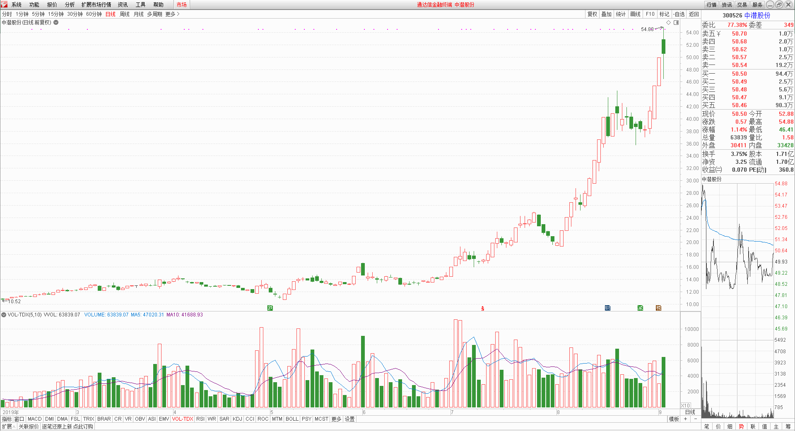Viewport: 795px width, 431px height.
Task: Select the MACD indicator tab
Action: click(35, 419)
